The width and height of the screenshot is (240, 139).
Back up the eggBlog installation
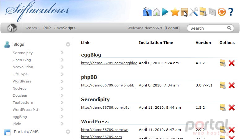223,63
